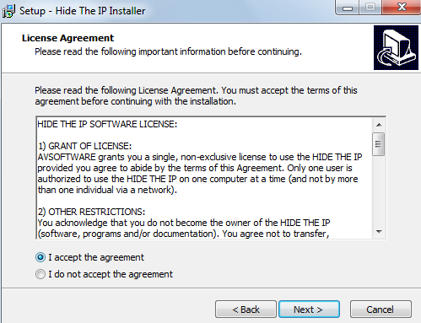Click the disabled maximize window button
The width and height of the screenshot is (421, 323).
pos(370,8)
